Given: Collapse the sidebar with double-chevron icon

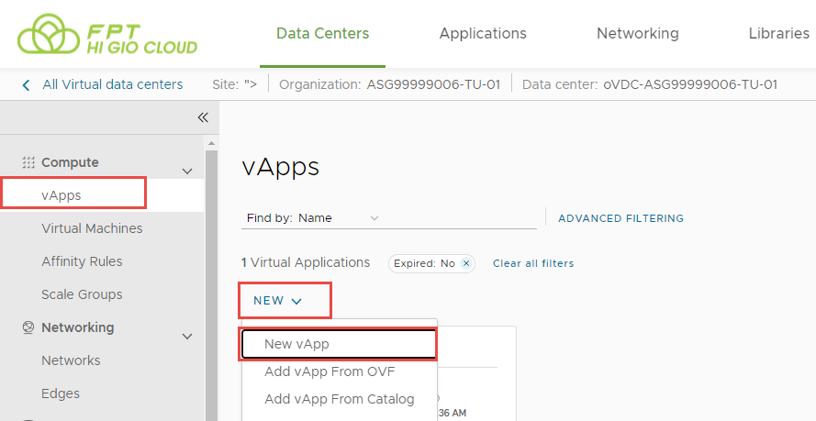Looking at the screenshot, I should (203, 117).
